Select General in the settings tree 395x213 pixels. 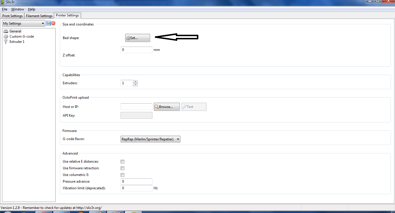pyautogui.click(x=15, y=31)
